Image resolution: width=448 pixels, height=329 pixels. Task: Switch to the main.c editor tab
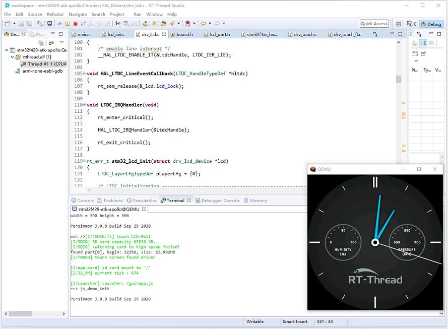coord(81,34)
